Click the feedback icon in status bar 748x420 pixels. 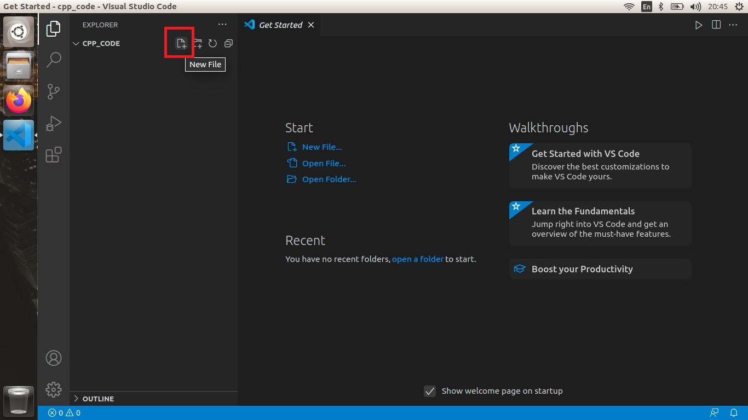click(x=714, y=413)
